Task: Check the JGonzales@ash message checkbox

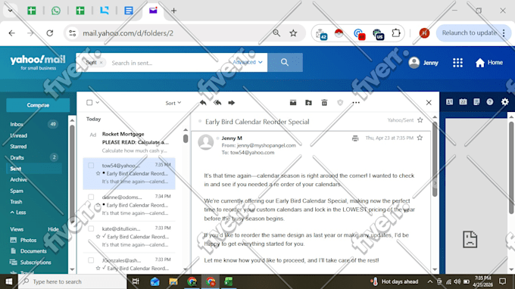Action: point(91,260)
